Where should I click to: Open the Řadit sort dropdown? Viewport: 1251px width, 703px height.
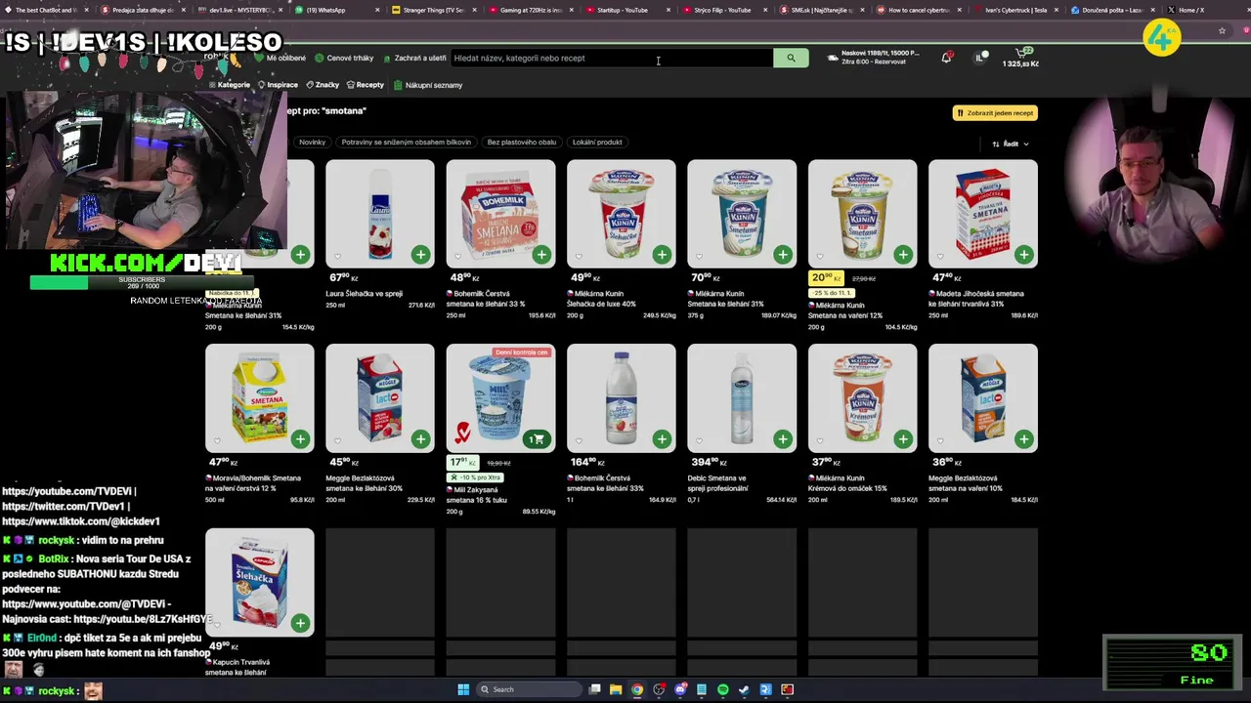pos(1011,144)
